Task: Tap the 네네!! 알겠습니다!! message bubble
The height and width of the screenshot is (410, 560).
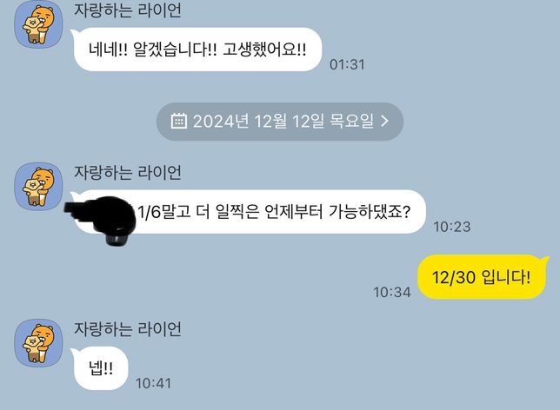Action: (197, 50)
